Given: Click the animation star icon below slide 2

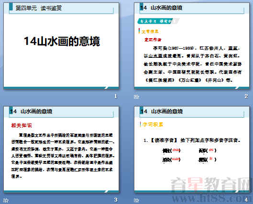Looking at the screenshot, I should coord(136,97).
